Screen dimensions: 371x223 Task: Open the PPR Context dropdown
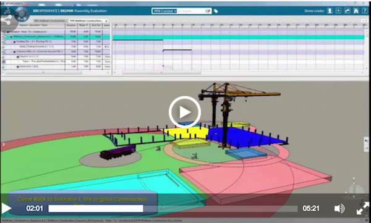tap(164, 11)
